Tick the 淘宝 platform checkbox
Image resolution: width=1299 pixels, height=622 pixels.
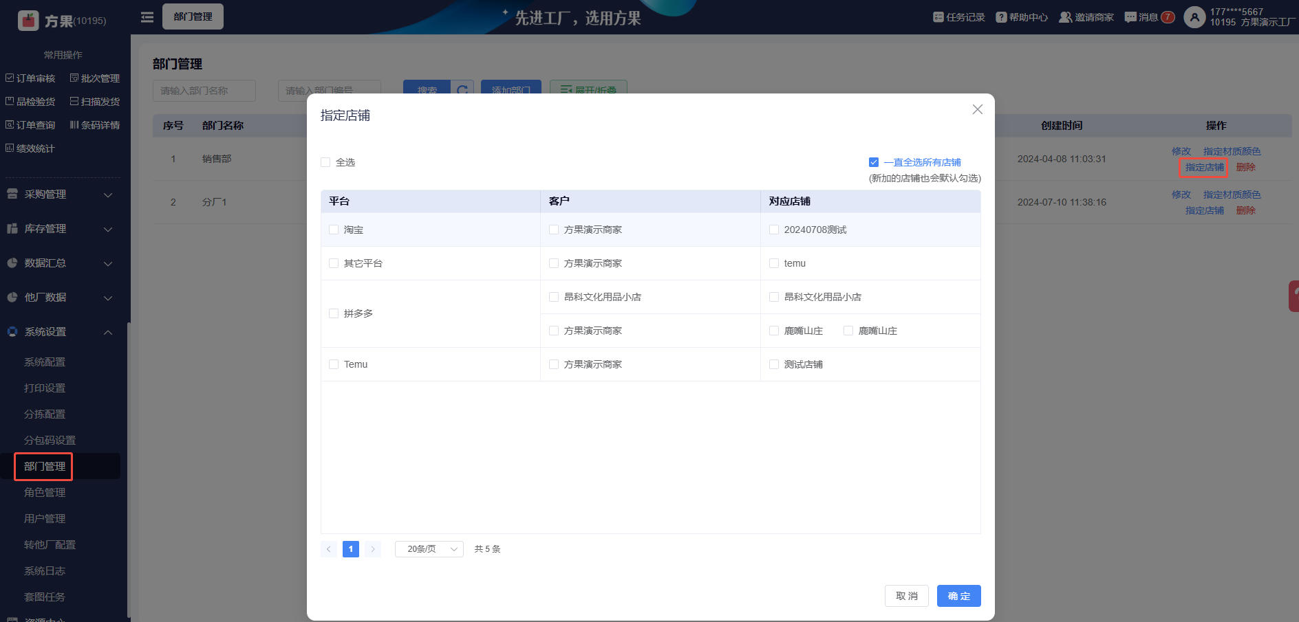tap(334, 230)
